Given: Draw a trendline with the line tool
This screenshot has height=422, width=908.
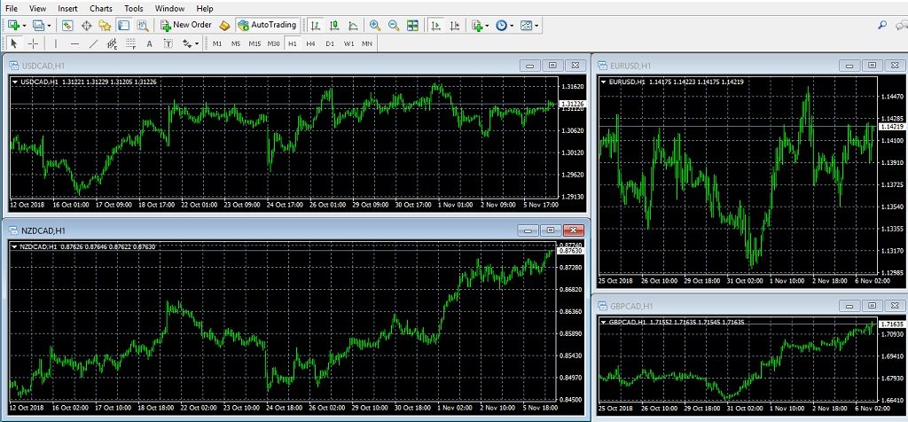Looking at the screenshot, I should point(93,43).
